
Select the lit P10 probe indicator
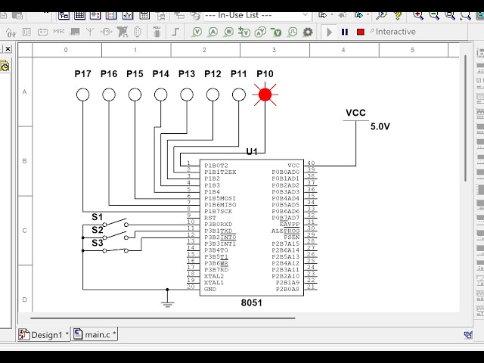click(x=265, y=95)
